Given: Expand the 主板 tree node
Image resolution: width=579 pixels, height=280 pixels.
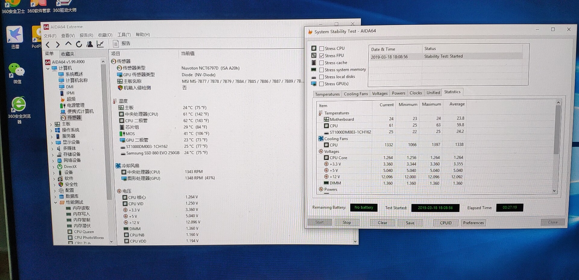Looking at the screenshot, I should pos(51,124).
